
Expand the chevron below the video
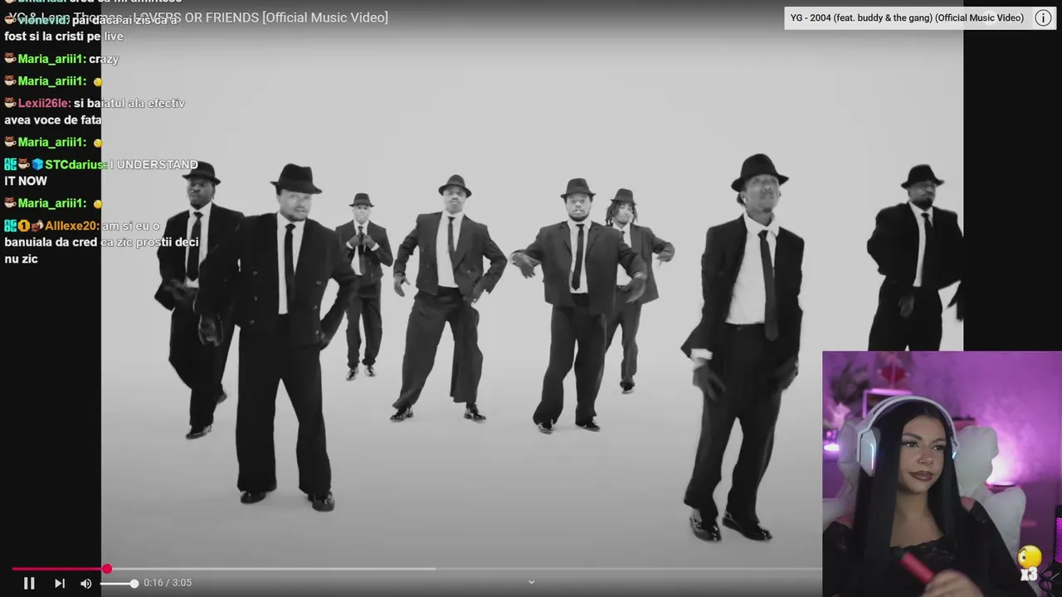coord(532,582)
